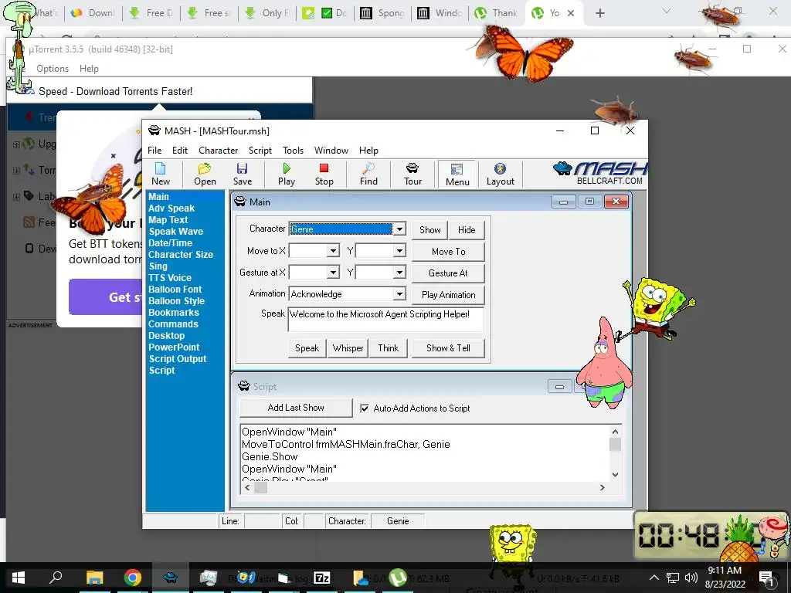Open 7-Zip from the taskbar

pos(322,578)
